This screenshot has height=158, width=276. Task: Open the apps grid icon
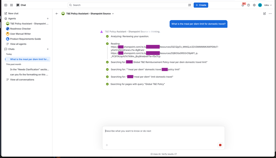tap(12, 5)
